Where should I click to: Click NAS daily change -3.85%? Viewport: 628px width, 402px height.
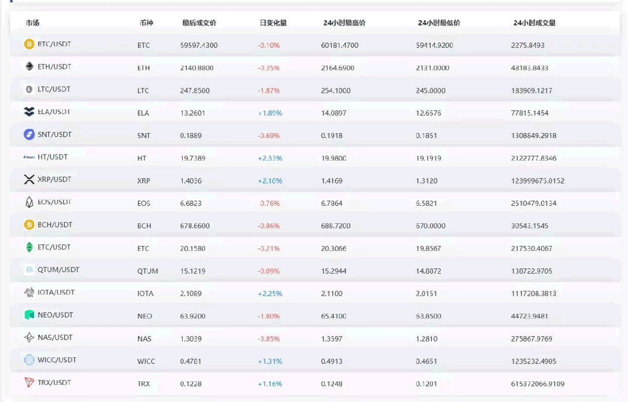[x=269, y=339]
